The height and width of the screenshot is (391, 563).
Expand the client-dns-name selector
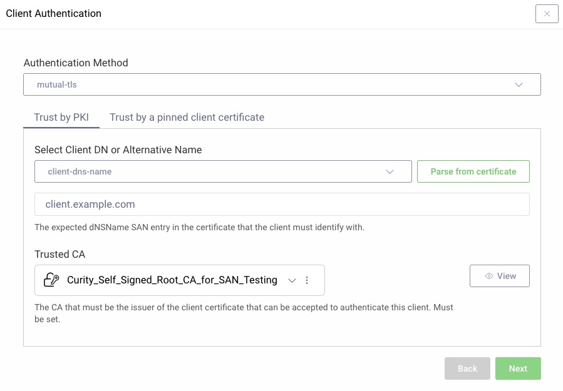[x=223, y=171]
